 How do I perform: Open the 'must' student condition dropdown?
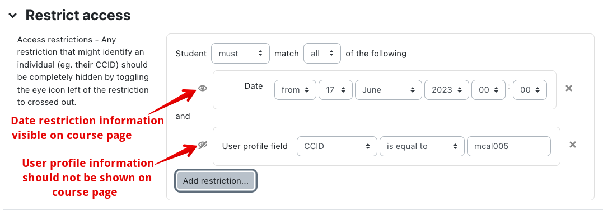pos(240,54)
